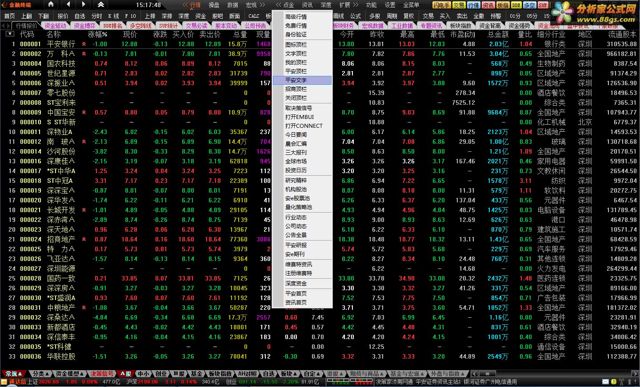640x387 pixels.
Task: Sort by the 涨幅% column header
Action: [x=97, y=34]
